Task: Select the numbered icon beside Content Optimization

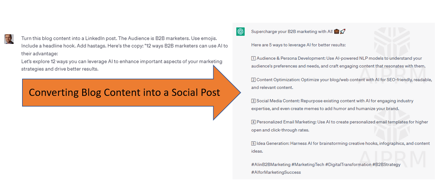Action: click(x=253, y=80)
